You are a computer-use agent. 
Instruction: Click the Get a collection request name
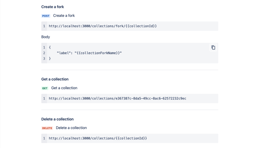pos(64,88)
